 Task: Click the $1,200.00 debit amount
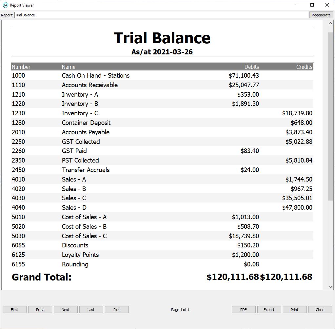pyautogui.click(x=246, y=255)
